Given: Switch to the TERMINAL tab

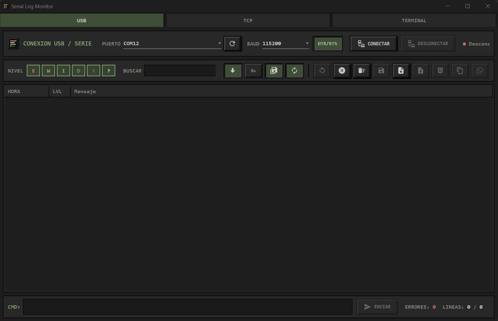Looking at the screenshot, I should [414, 21].
